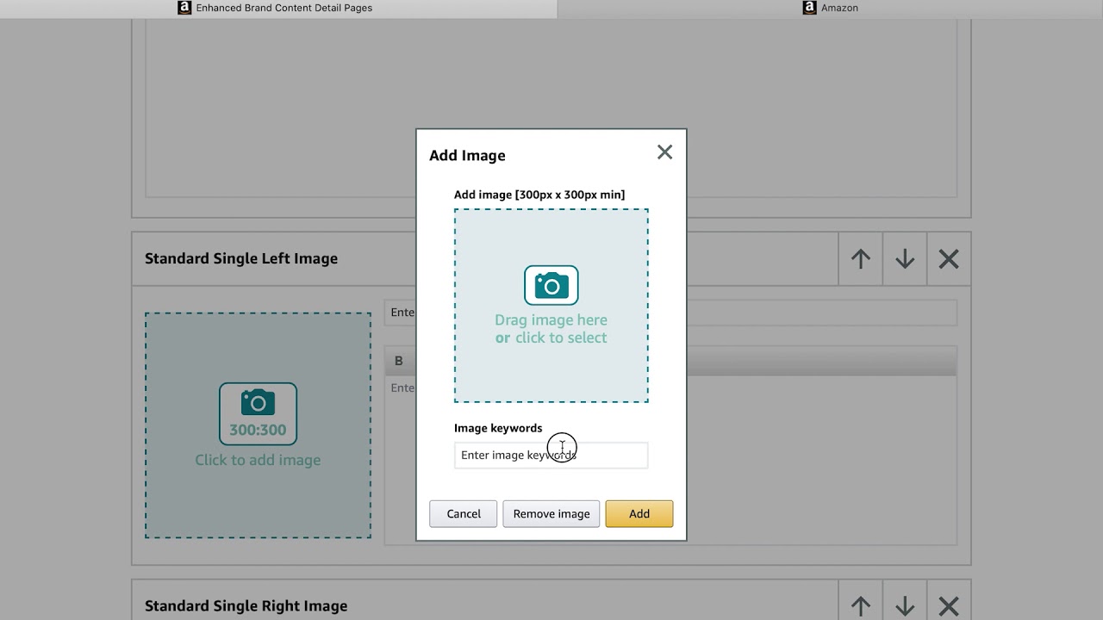This screenshot has height=620, width=1103.
Task: Switch to the Amazon browser tab
Action: [831, 8]
